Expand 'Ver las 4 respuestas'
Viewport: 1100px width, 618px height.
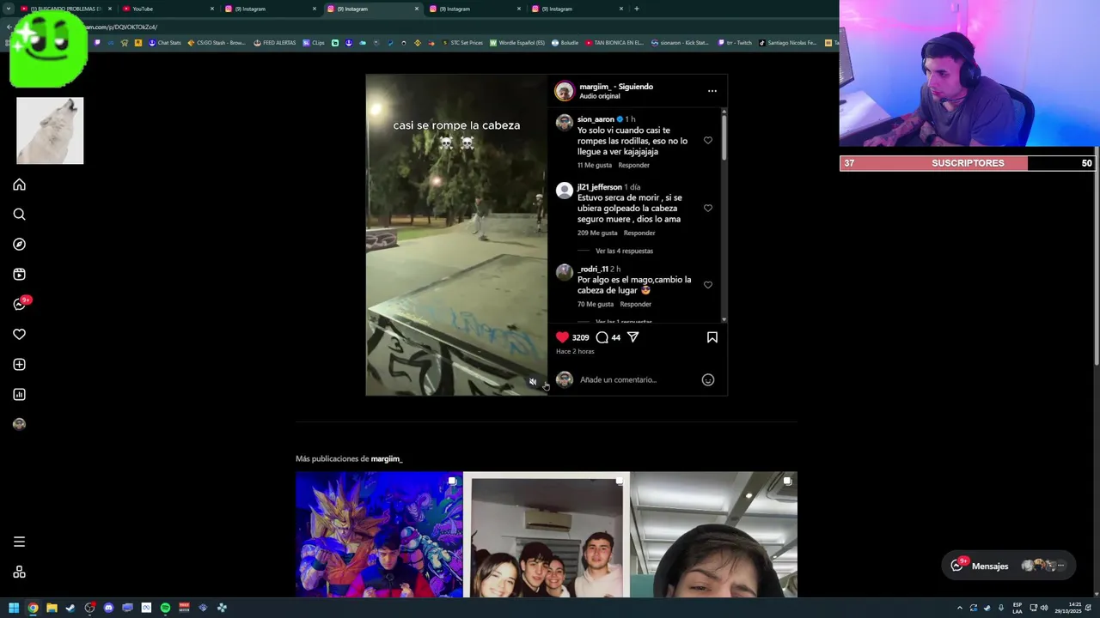pos(624,251)
